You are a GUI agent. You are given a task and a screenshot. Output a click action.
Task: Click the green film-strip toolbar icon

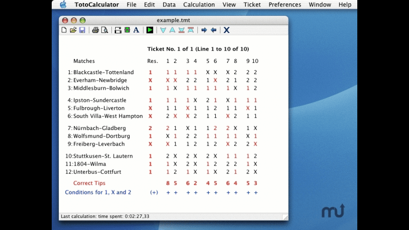(127, 30)
